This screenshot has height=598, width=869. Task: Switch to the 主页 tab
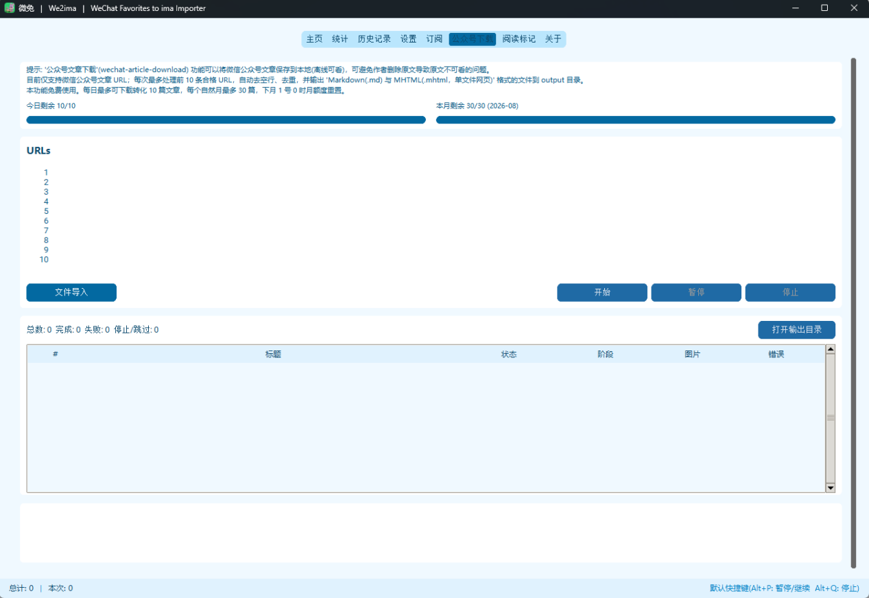click(x=314, y=39)
